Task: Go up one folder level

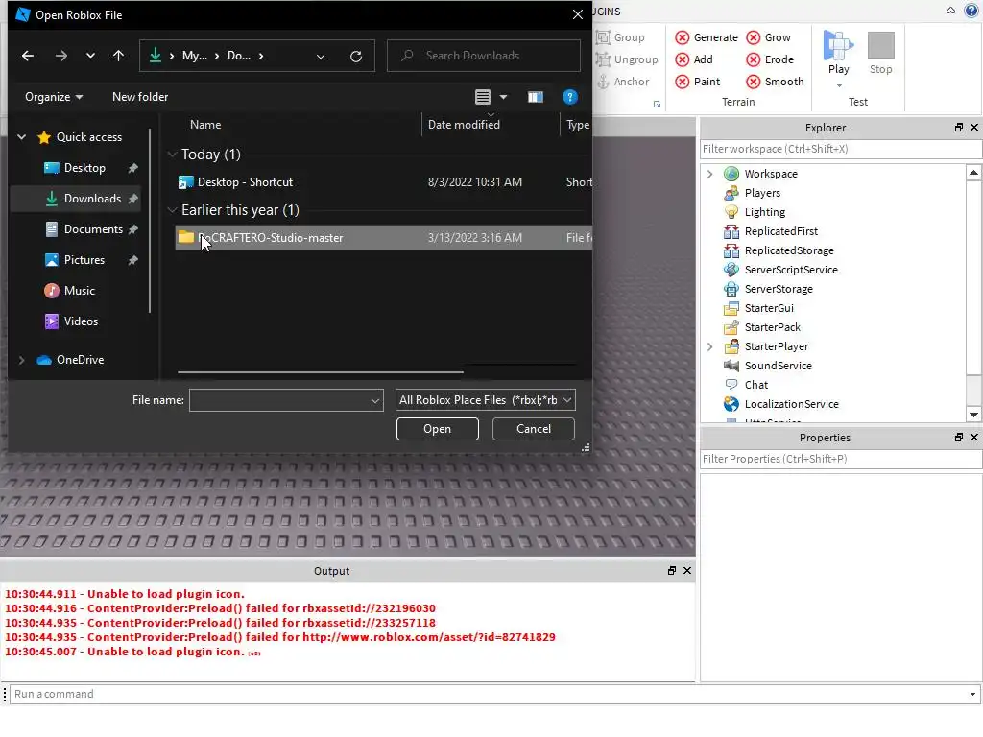Action: click(x=118, y=56)
